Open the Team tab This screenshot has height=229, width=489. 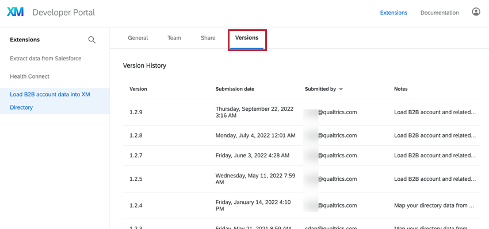pos(174,38)
